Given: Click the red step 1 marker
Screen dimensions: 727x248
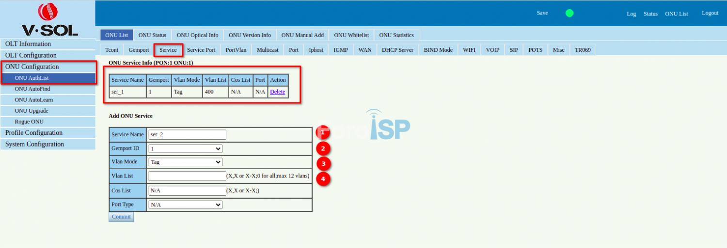Looking at the screenshot, I should (x=323, y=132).
